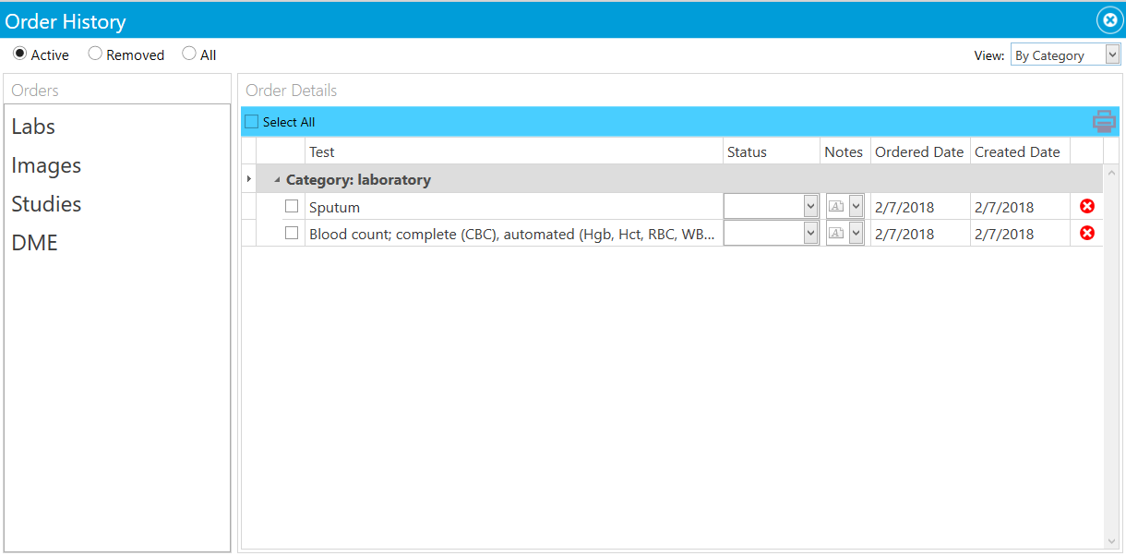This screenshot has width=1126, height=556.
Task: Open the notes icon for the Blood count order
Action: coord(836,233)
